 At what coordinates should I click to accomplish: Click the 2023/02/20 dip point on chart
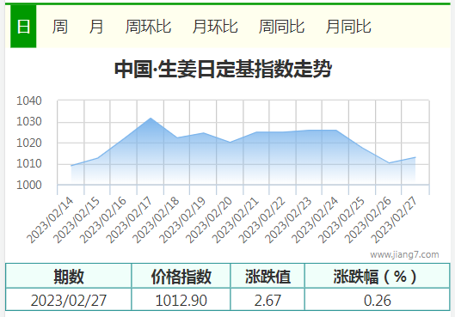click(230, 143)
